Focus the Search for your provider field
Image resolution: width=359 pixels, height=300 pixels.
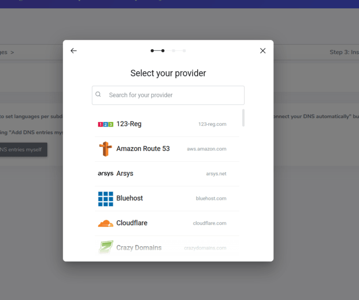coord(168,95)
